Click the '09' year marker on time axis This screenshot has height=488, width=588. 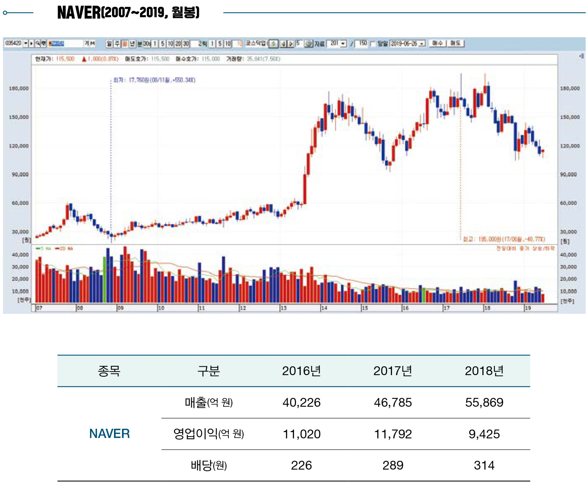(120, 308)
